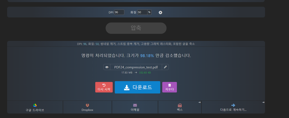This screenshot has height=118, width=289.
Task: Click the purple 지우다 delete button
Action: point(170,87)
